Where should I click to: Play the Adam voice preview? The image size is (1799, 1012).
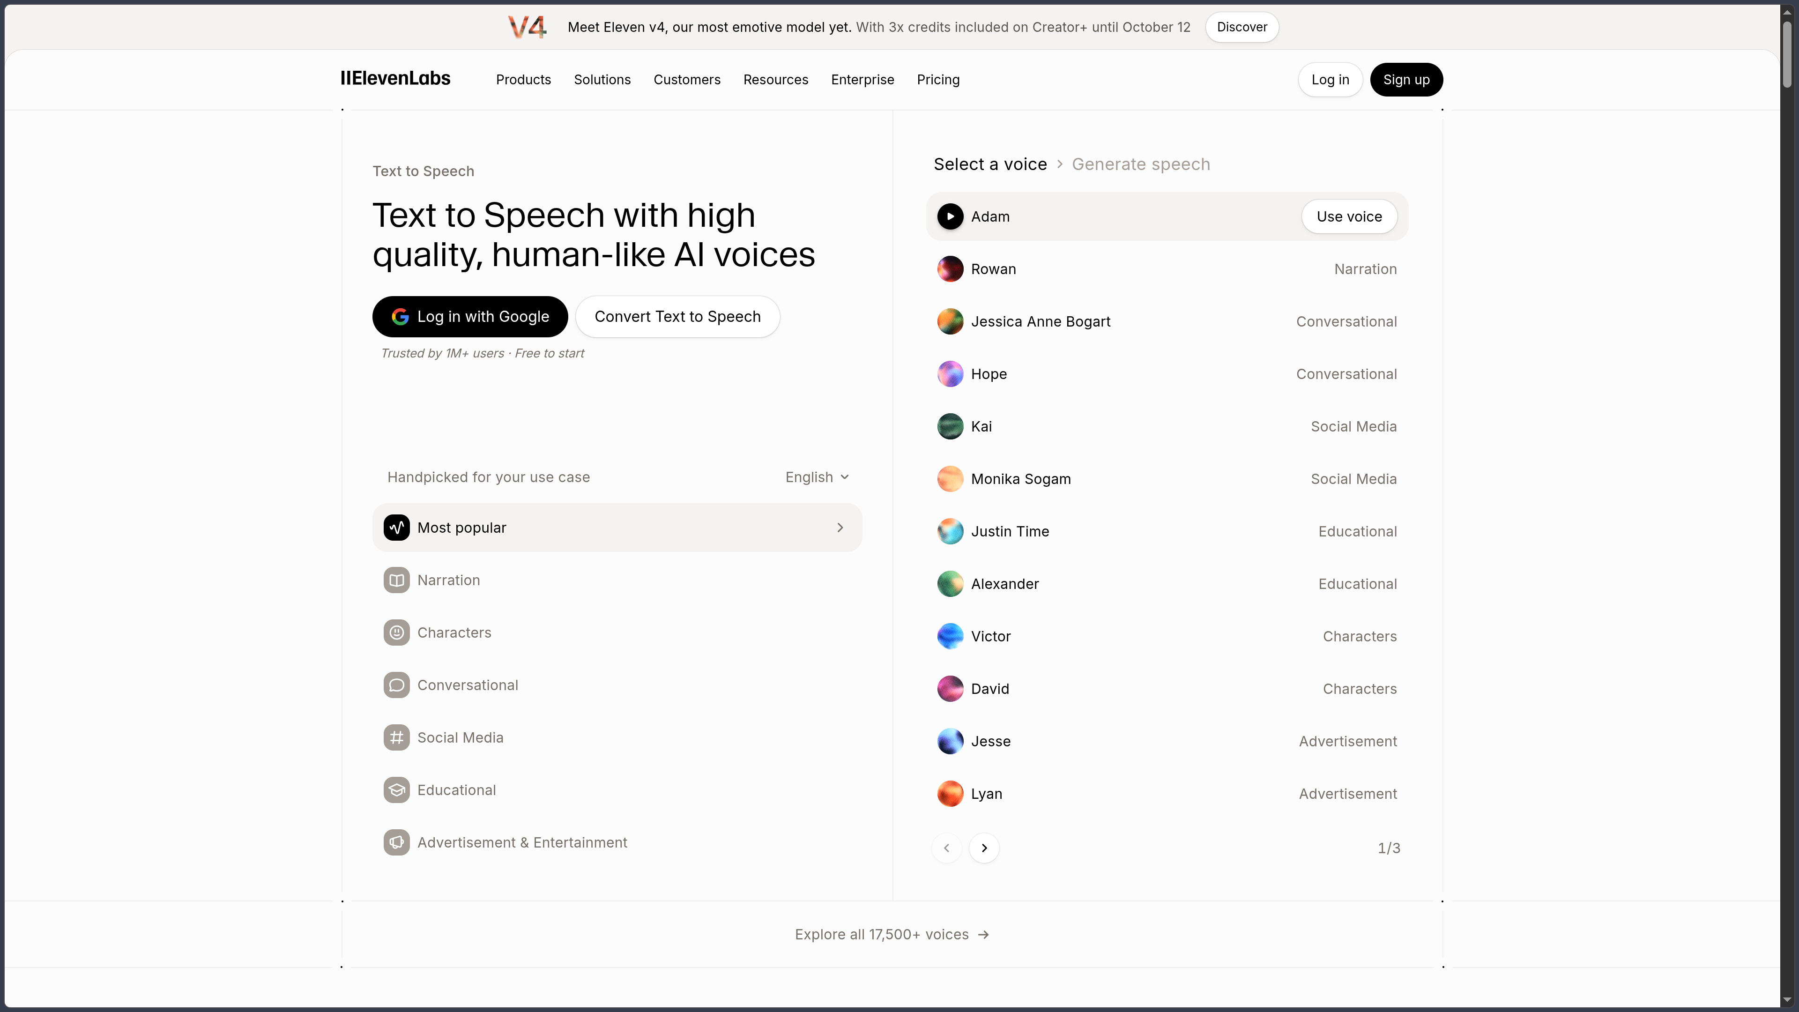point(950,216)
